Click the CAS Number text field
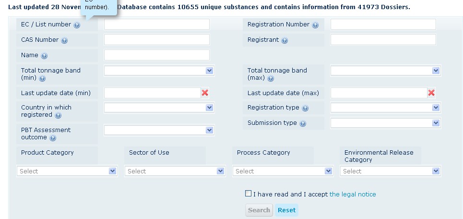This screenshot has width=463, height=219. (x=156, y=40)
